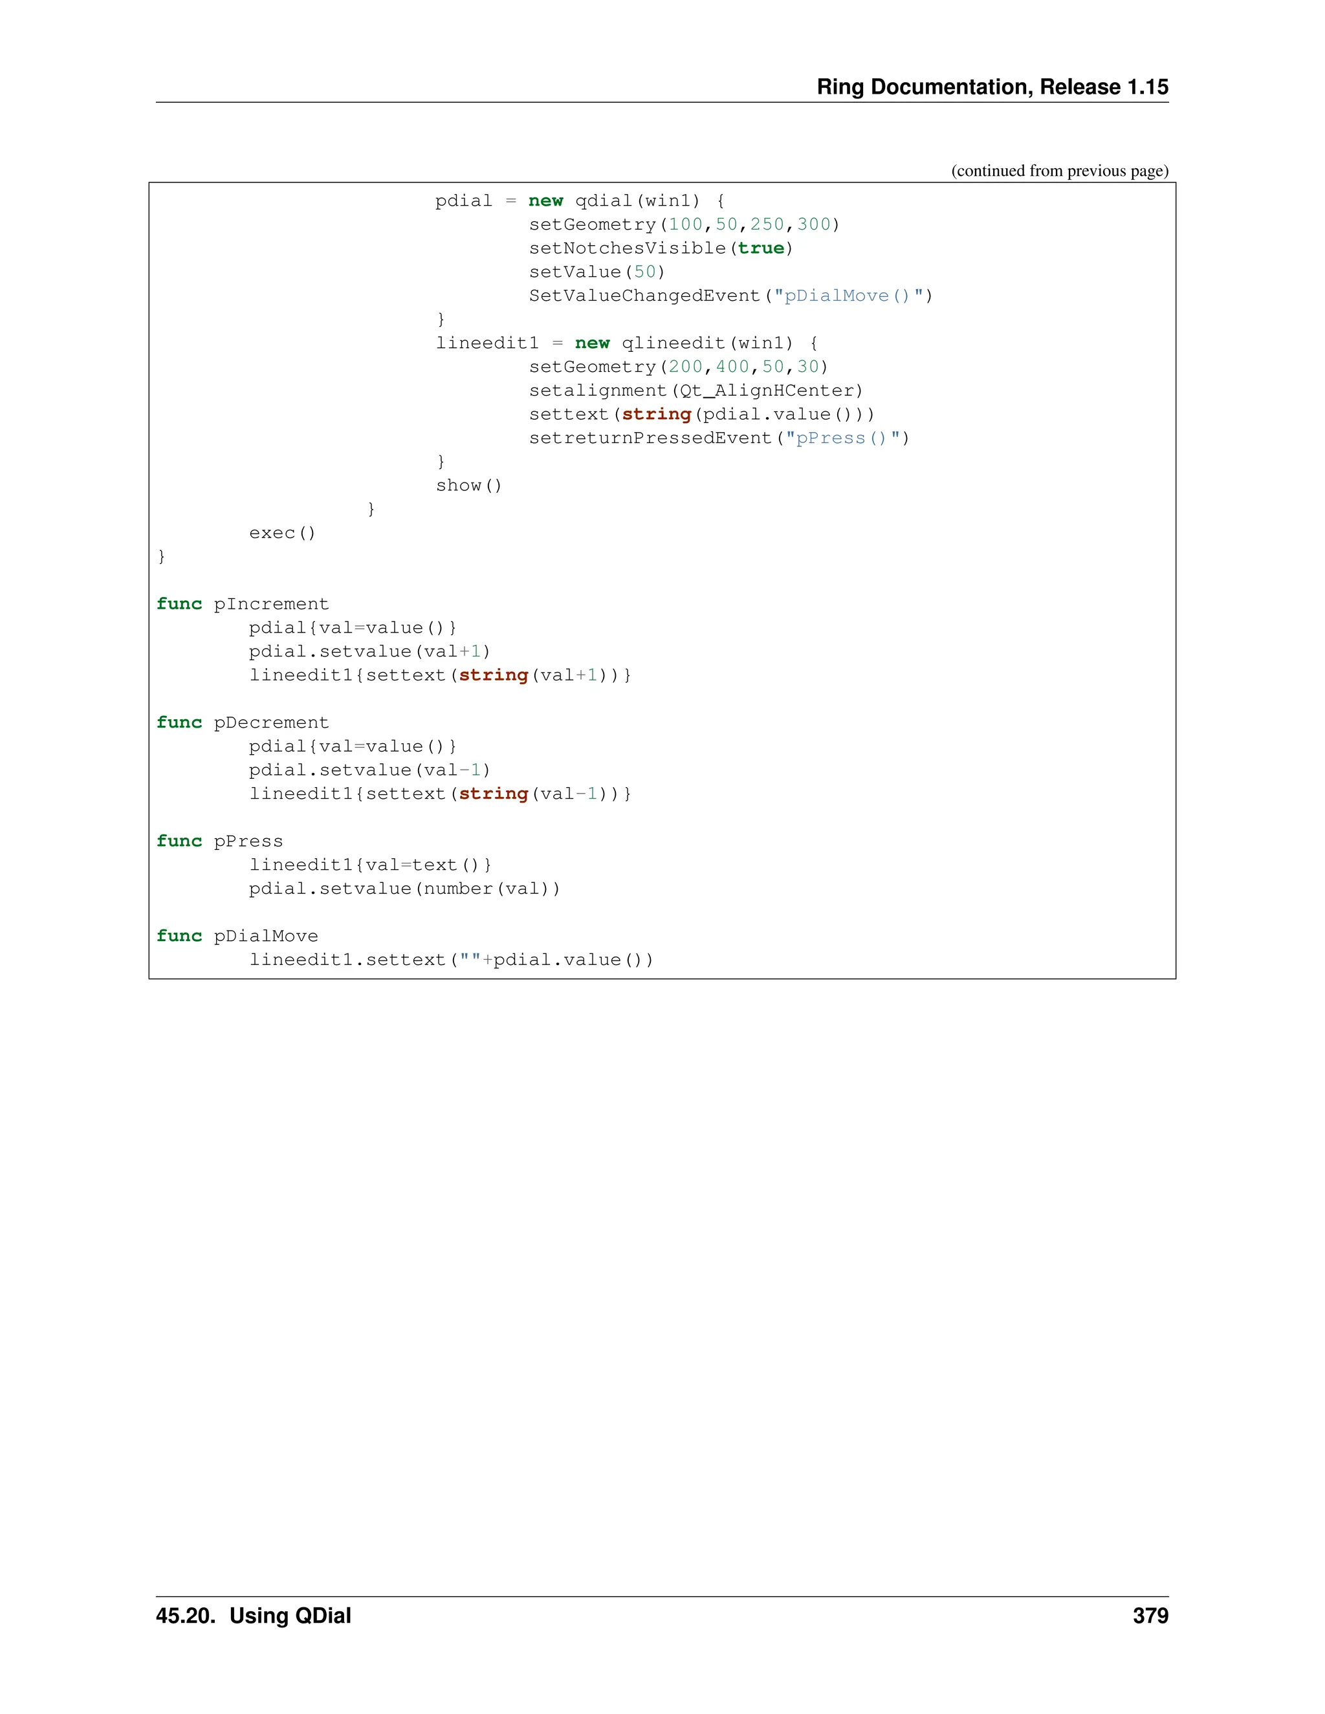Click the func pPress definition
The image size is (1325, 1714).
point(220,841)
